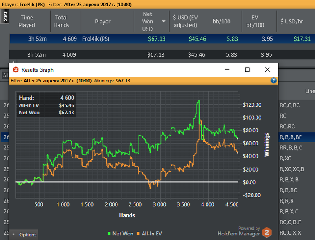Click the Hand 4 600 tooltip box
Image resolution: width=315 pixels, height=240 pixels.
[46, 105]
